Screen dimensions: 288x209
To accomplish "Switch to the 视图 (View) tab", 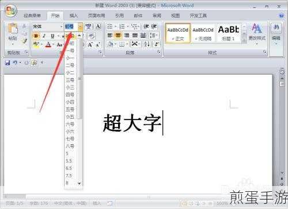I will pyautogui.click(x=175, y=16).
